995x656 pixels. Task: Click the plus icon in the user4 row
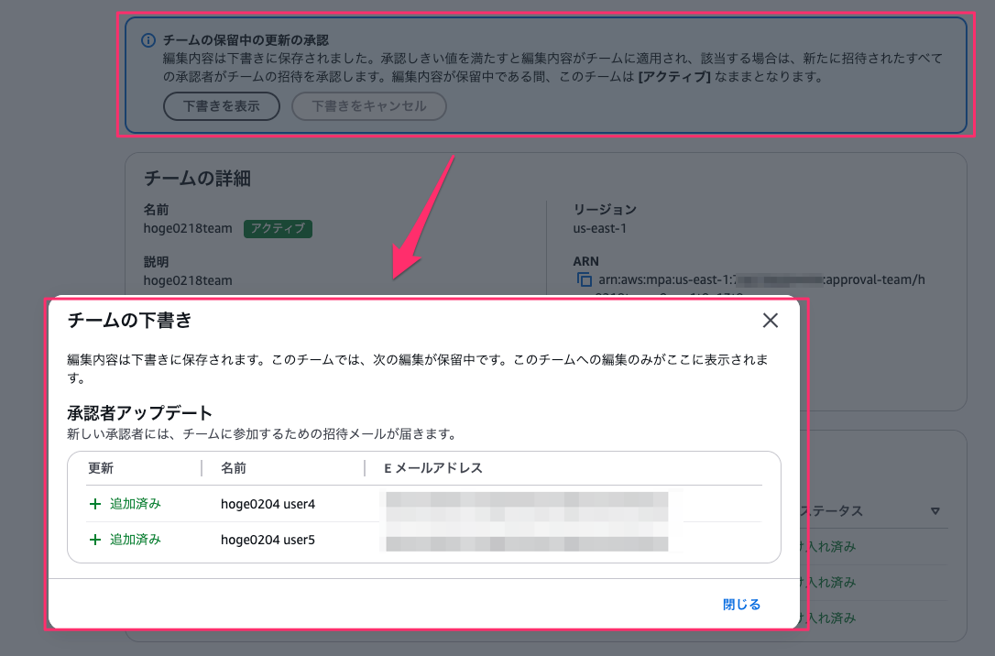95,504
